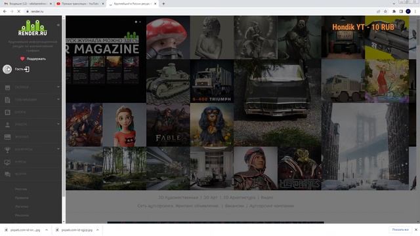The image size is (420, 236).
Task: Open the Fable artwork thumbnail
Action: (168, 125)
